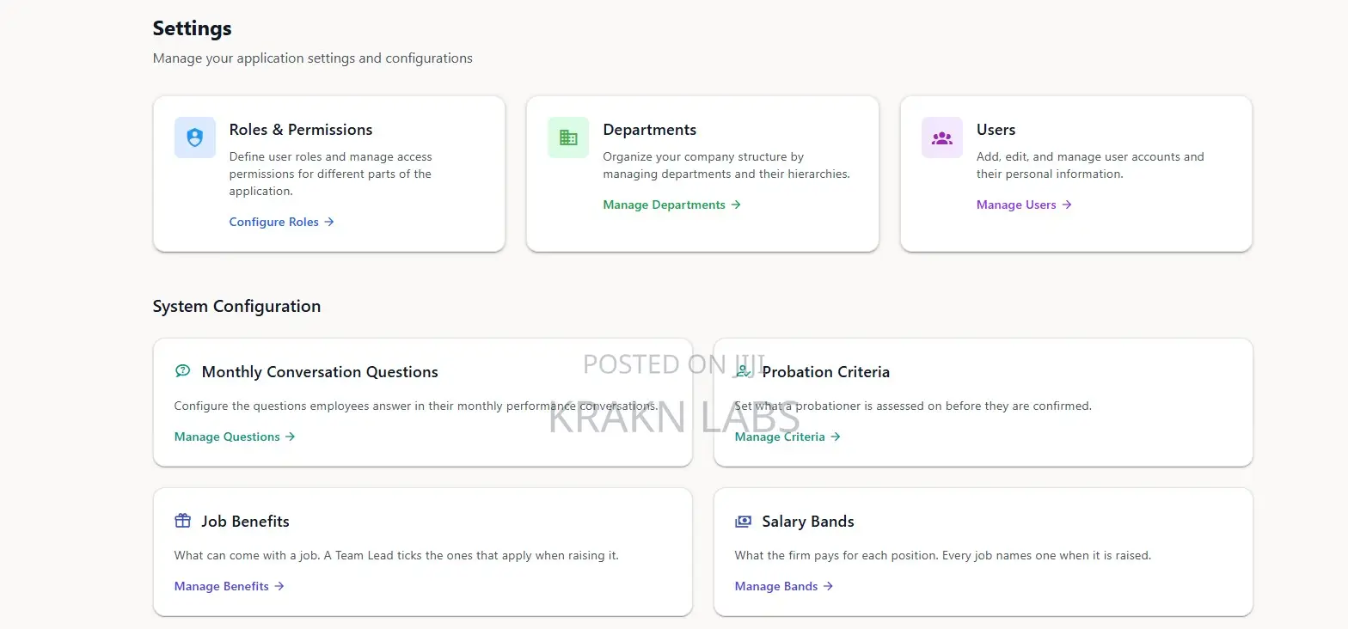This screenshot has width=1348, height=629.
Task: Click the Job Benefits heading
Action: tap(246, 522)
